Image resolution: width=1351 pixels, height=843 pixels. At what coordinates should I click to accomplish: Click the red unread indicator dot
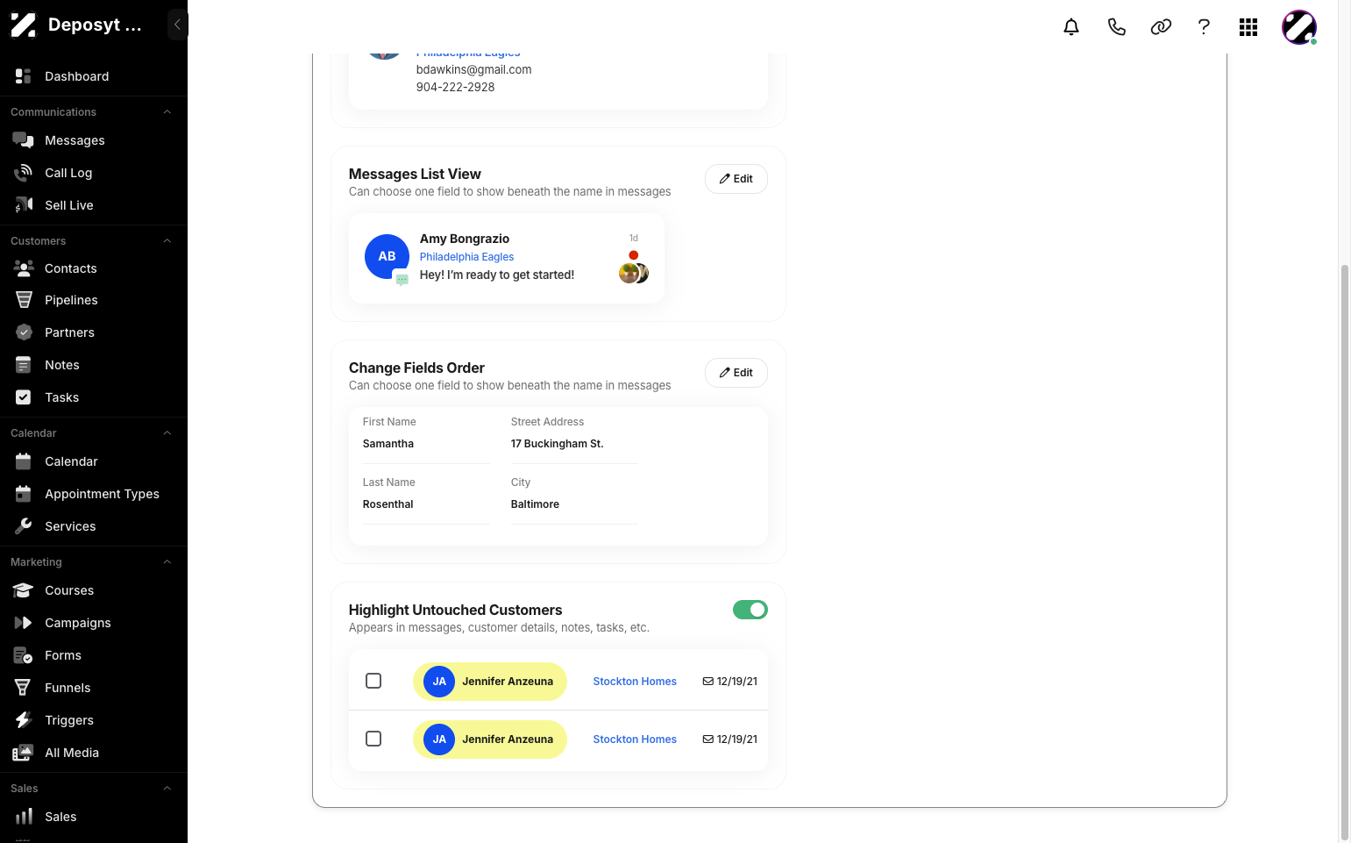tap(633, 255)
